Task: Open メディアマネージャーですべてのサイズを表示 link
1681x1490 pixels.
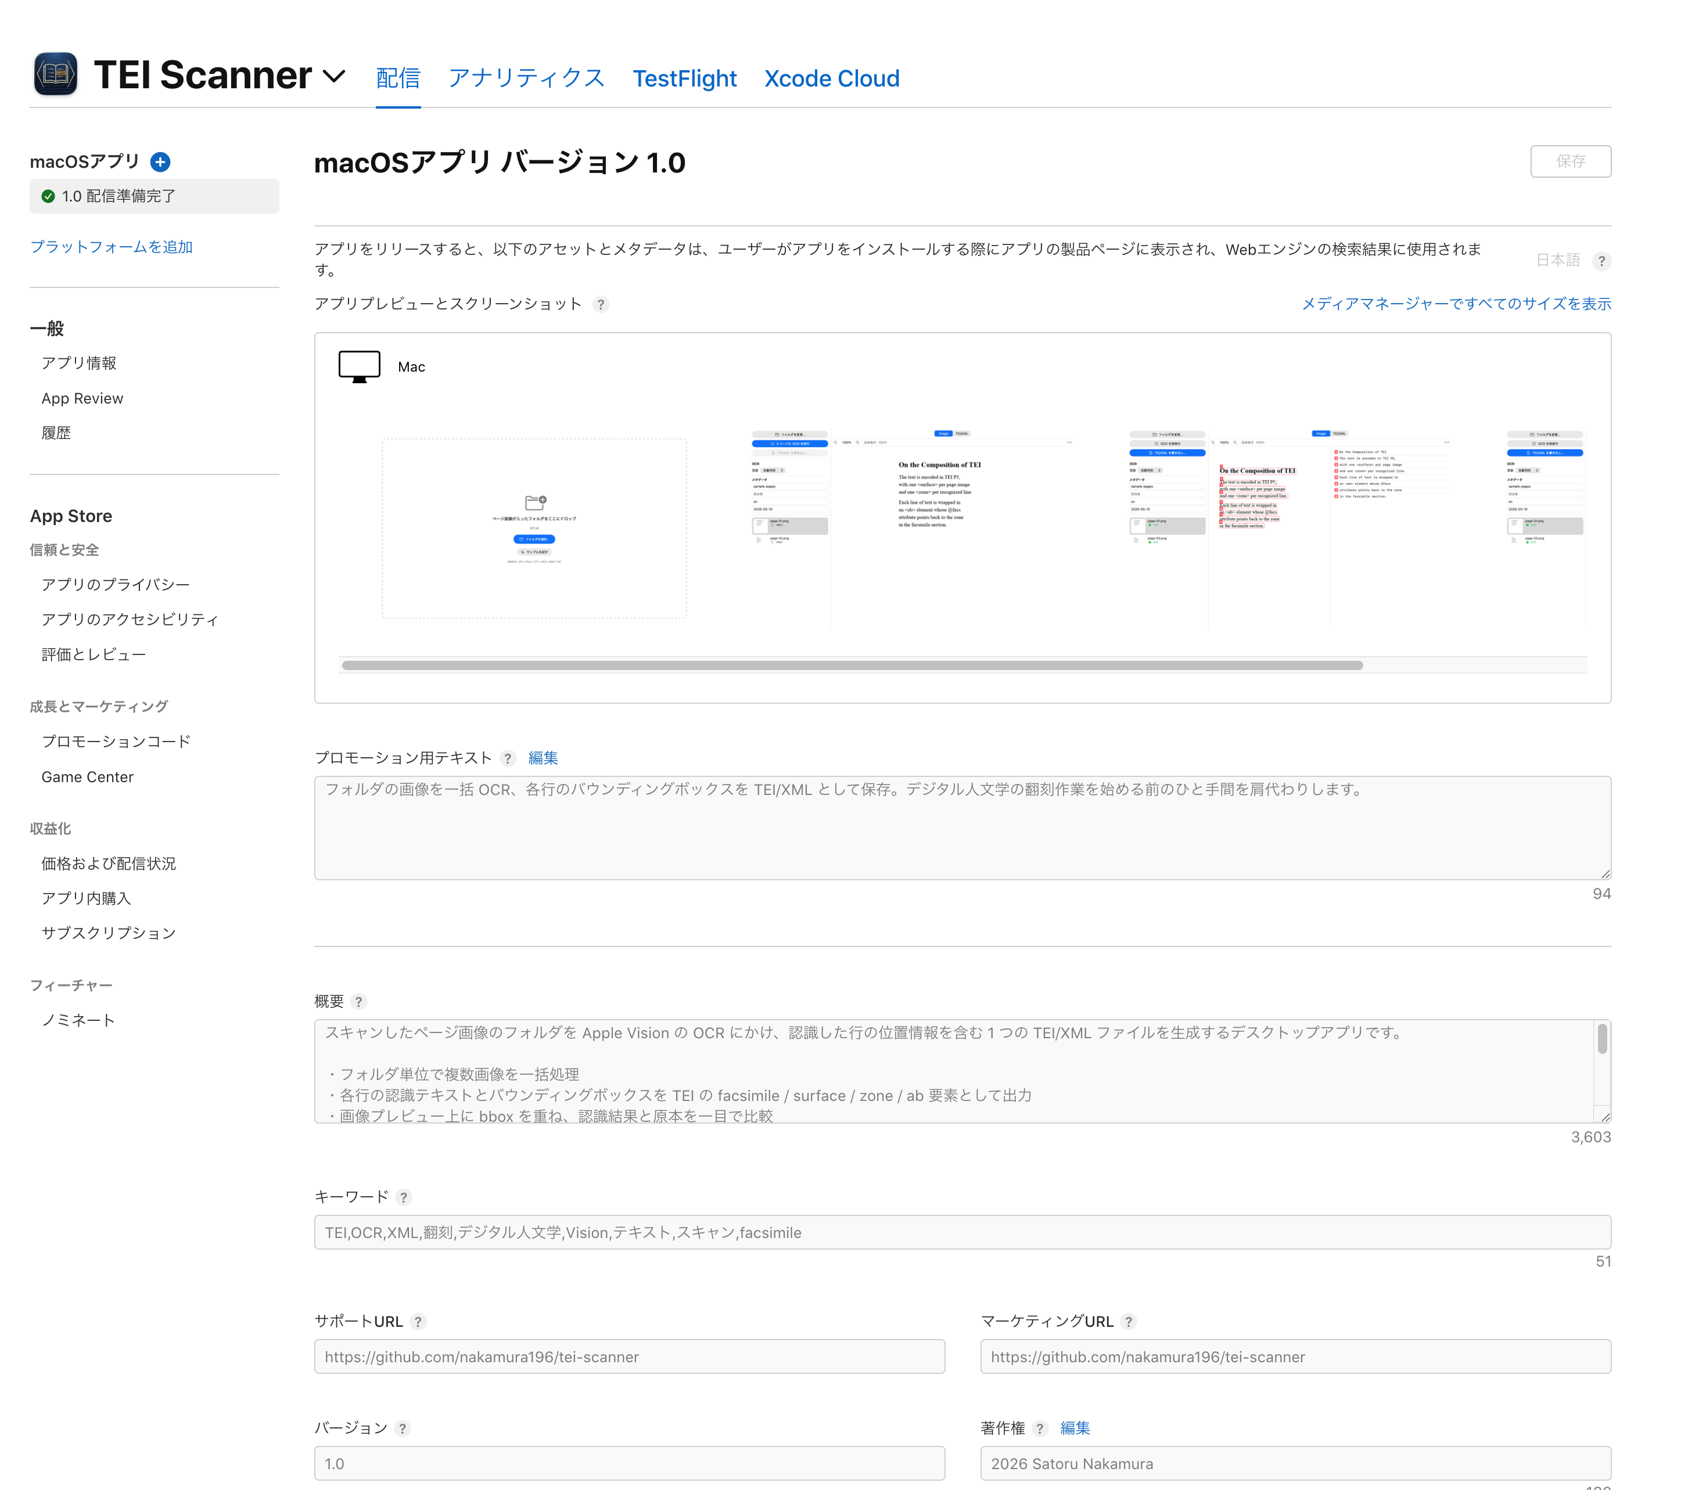Action: pyautogui.click(x=1456, y=304)
